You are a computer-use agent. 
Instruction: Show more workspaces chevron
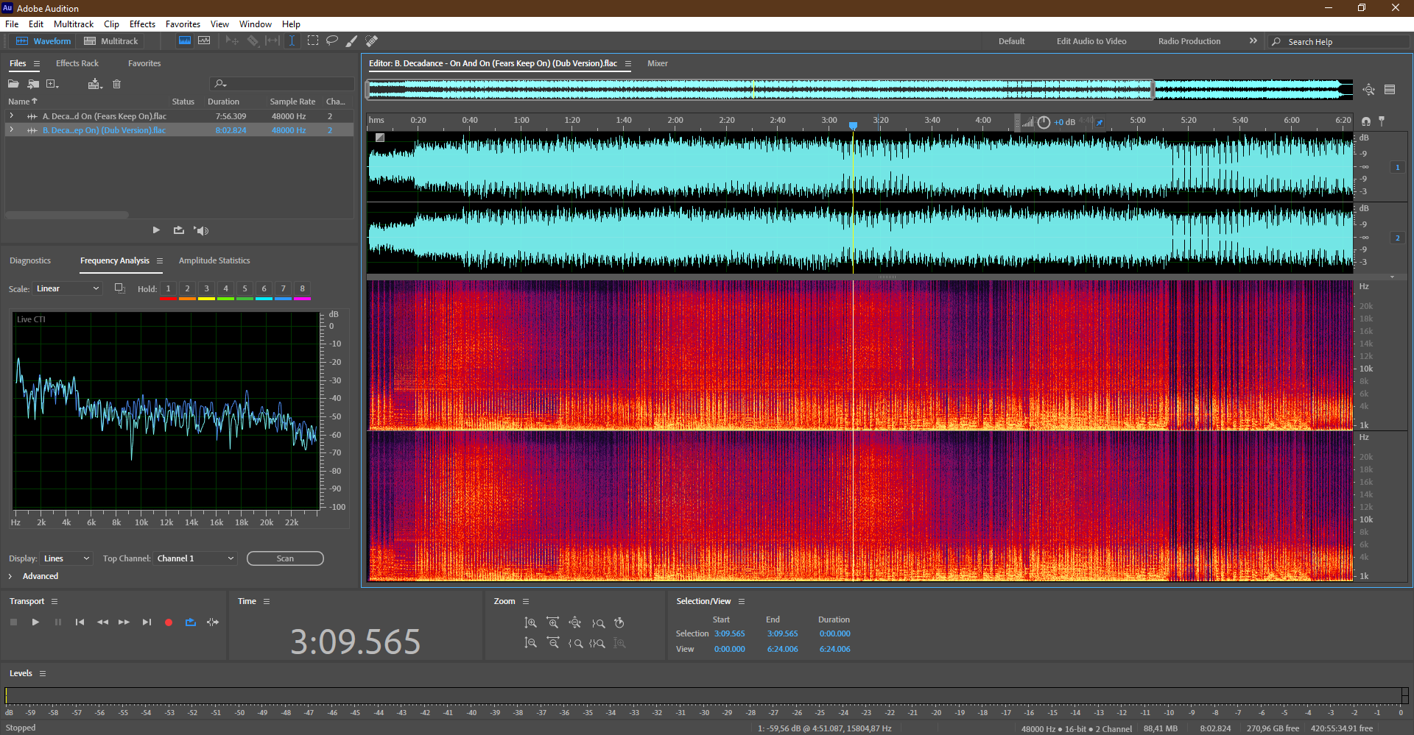coord(1253,41)
